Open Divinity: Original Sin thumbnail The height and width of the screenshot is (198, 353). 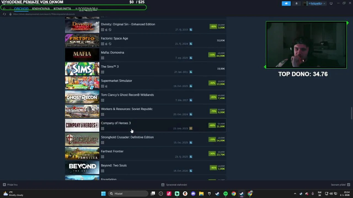[x=82, y=26]
